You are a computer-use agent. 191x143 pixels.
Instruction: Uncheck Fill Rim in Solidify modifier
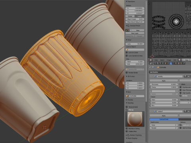pyautogui.click(x=181, y=96)
